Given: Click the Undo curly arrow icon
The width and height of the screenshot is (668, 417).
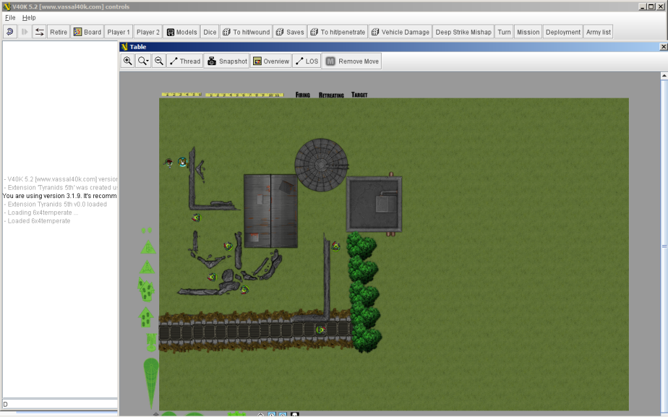Looking at the screenshot, I should pos(10,32).
